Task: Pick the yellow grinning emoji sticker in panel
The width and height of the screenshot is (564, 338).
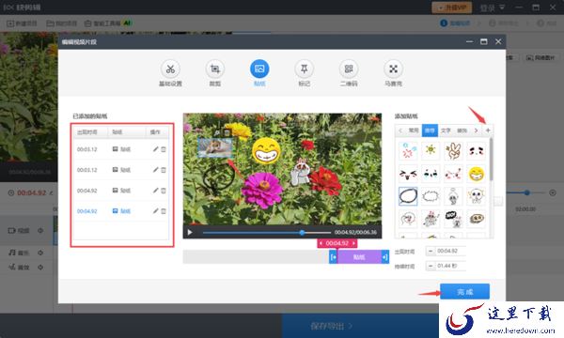Action: tap(477, 174)
